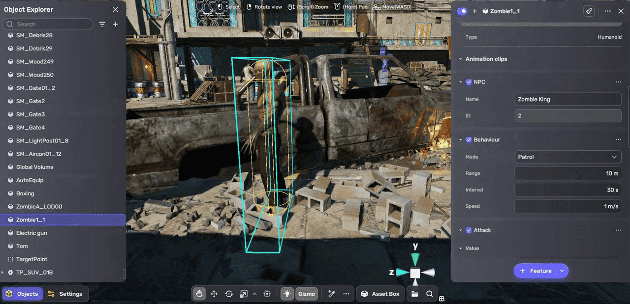Activate the move tool in bottom toolbar

click(x=214, y=294)
